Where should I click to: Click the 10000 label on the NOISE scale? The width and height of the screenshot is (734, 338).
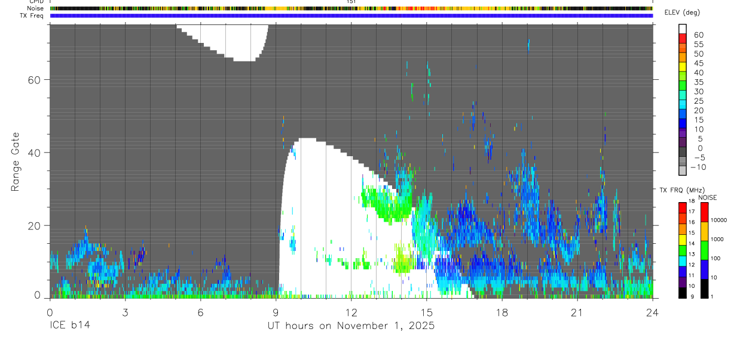pyautogui.click(x=718, y=219)
